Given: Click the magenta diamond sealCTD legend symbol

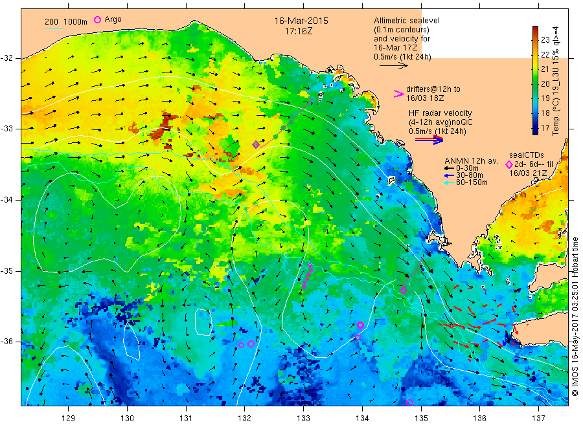Looking at the screenshot, I should point(509,164).
